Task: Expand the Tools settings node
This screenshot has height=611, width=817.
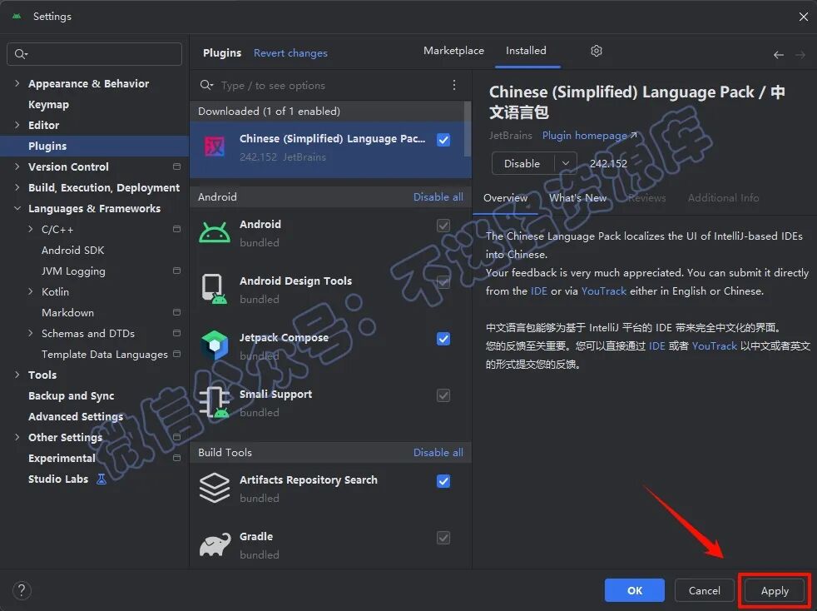Action: coord(17,375)
